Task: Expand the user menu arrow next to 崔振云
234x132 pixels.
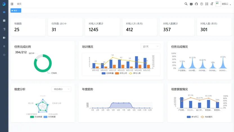Action: pos(230,5)
